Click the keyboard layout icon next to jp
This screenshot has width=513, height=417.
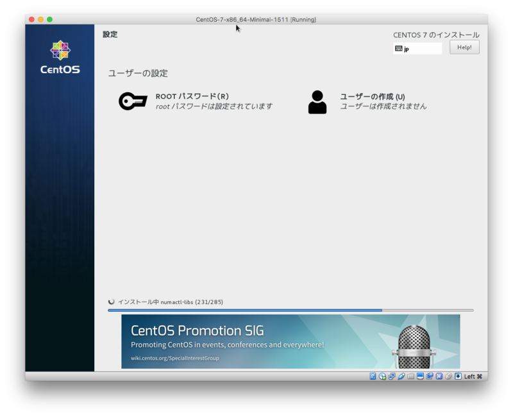(x=398, y=49)
